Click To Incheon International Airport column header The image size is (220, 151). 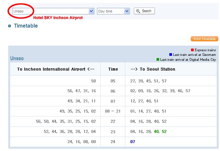coord(56,69)
